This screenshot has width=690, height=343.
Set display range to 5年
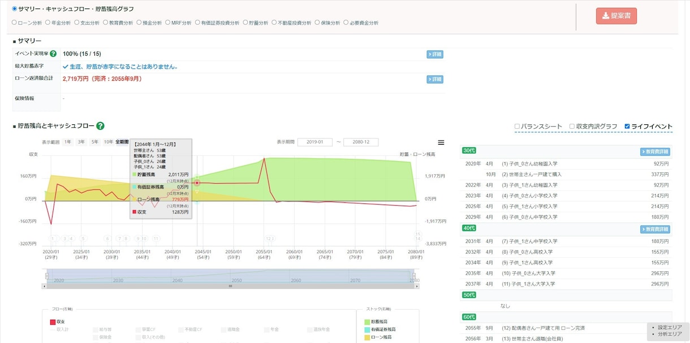pos(94,142)
